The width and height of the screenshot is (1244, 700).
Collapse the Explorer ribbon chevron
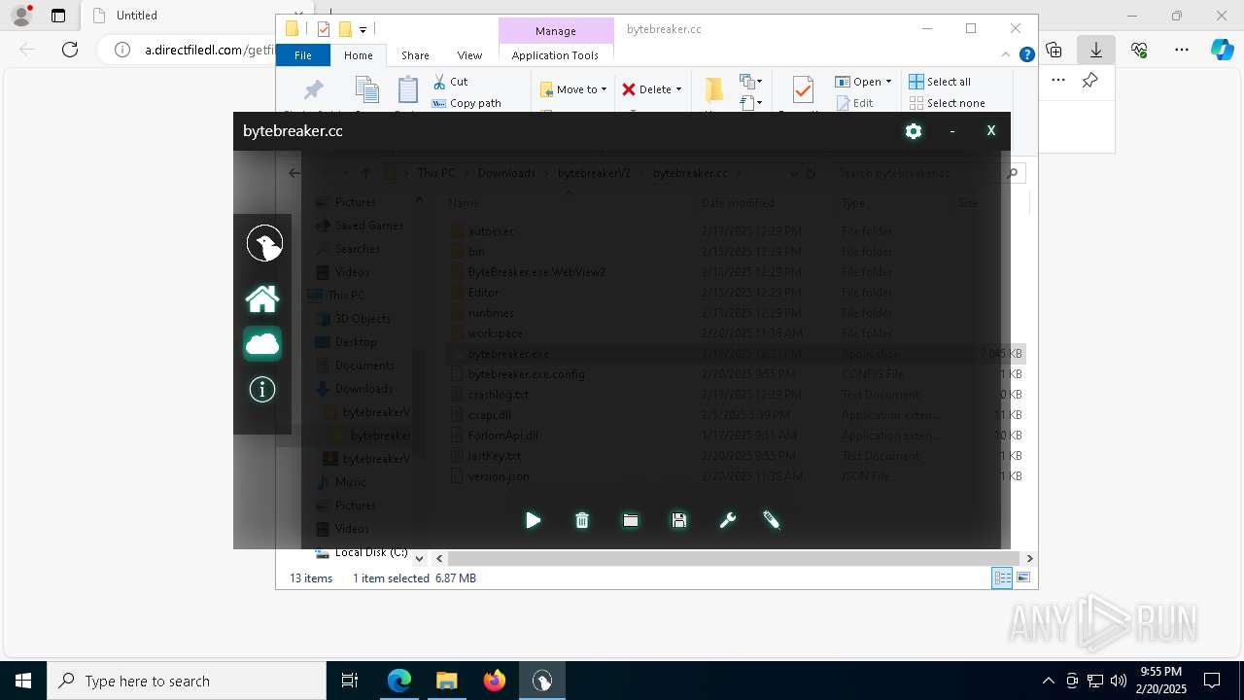click(1006, 55)
